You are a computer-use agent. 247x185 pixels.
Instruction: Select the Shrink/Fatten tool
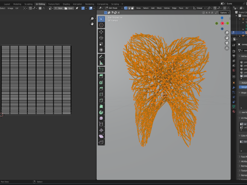tap(101, 131)
